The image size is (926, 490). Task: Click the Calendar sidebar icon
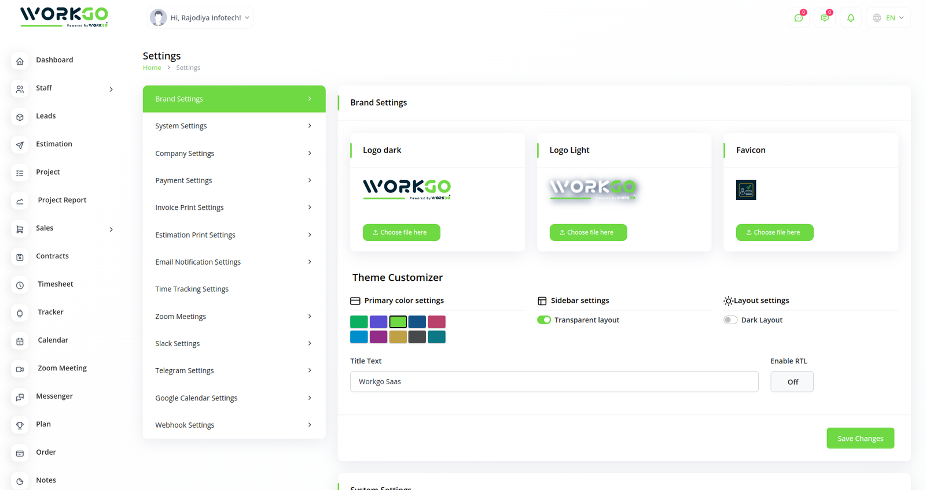20,341
